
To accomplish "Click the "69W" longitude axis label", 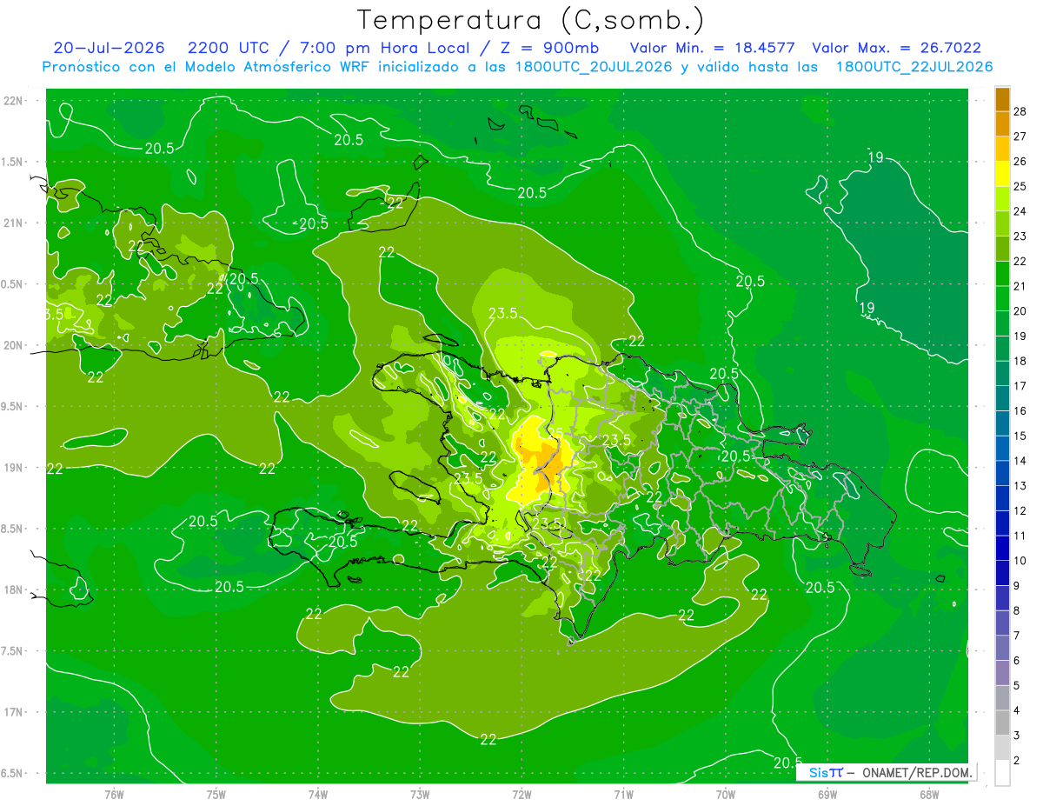I will pos(827,795).
